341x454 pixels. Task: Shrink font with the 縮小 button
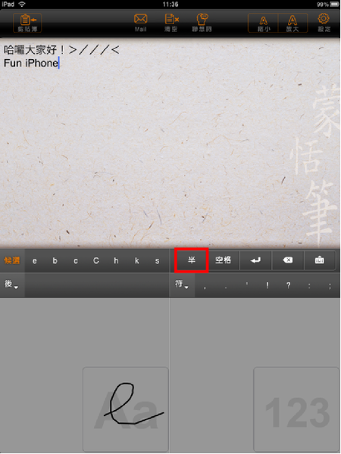(263, 23)
